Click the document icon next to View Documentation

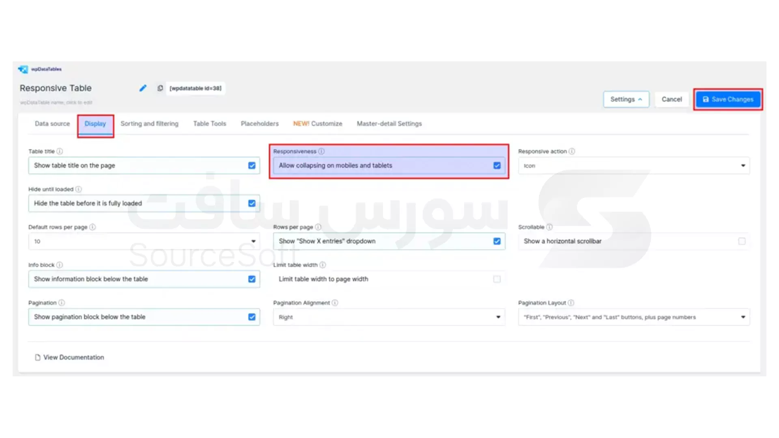pyautogui.click(x=38, y=357)
